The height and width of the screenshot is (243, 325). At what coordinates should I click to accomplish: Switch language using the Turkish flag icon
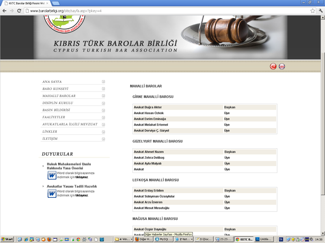pyautogui.click(x=273, y=66)
